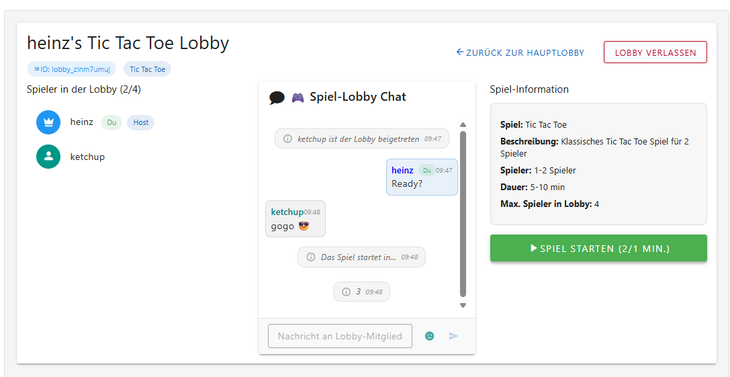Click the Spiel Starten green button
The width and height of the screenshot is (730, 377).
pos(598,248)
